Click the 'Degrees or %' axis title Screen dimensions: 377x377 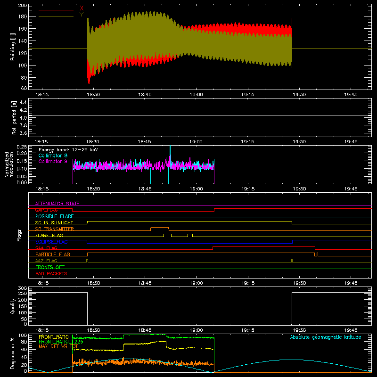point(13,353)
